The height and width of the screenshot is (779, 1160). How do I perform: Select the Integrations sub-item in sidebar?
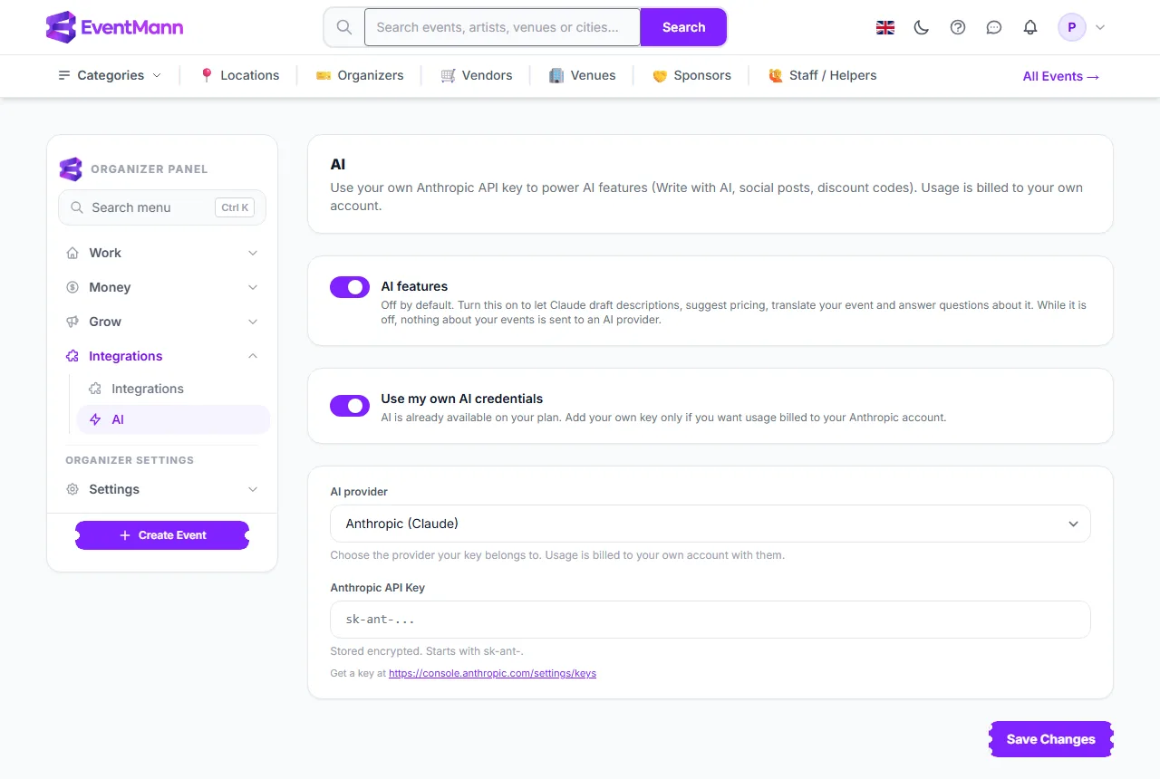[x=173, y=389]
